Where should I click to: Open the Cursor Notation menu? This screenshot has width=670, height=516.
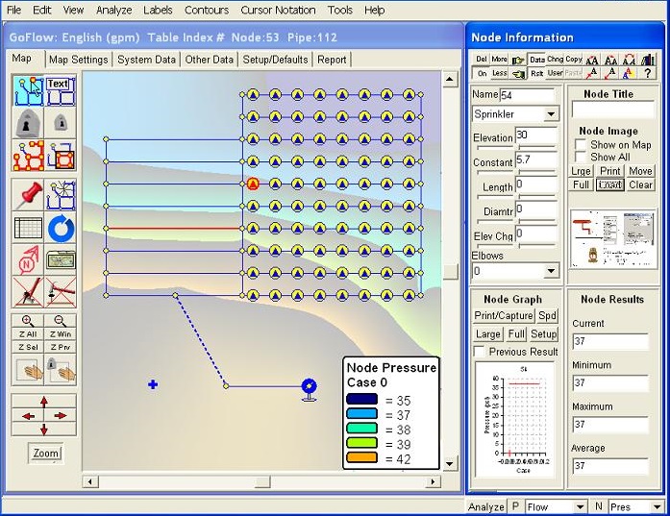pyautogui.click(x=278, y=10)
